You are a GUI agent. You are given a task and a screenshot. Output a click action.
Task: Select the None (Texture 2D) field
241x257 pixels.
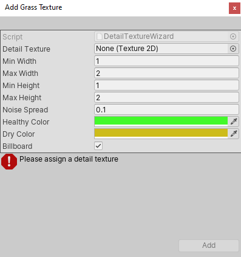tap(161, 49)
